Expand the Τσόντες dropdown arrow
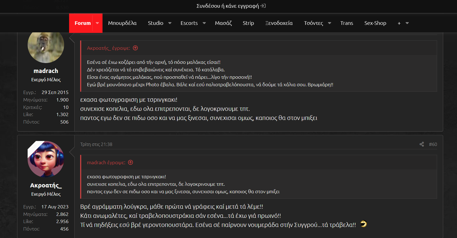 (329, 23)
